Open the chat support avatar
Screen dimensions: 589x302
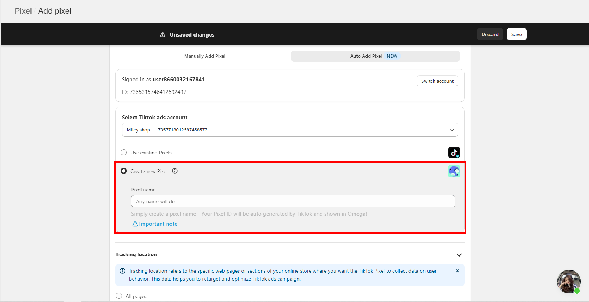pyautogui.click(x=568, y=281)
